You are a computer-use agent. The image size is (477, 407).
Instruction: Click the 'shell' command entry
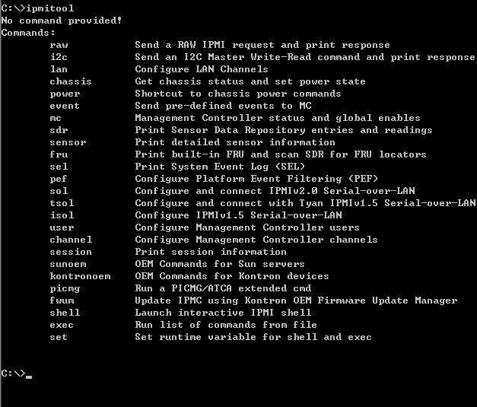point(65,313)
